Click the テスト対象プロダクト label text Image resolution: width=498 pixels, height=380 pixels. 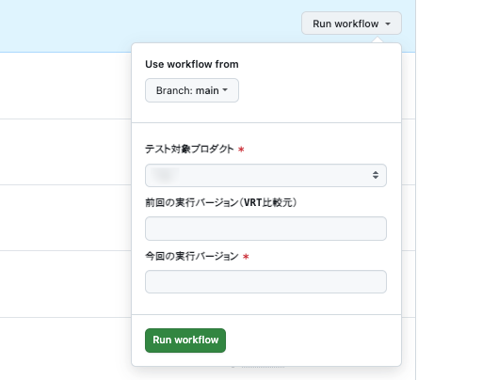coord(189,149)
